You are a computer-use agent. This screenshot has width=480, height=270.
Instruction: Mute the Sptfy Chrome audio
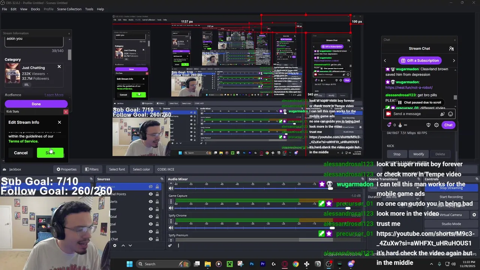[171, 228]
